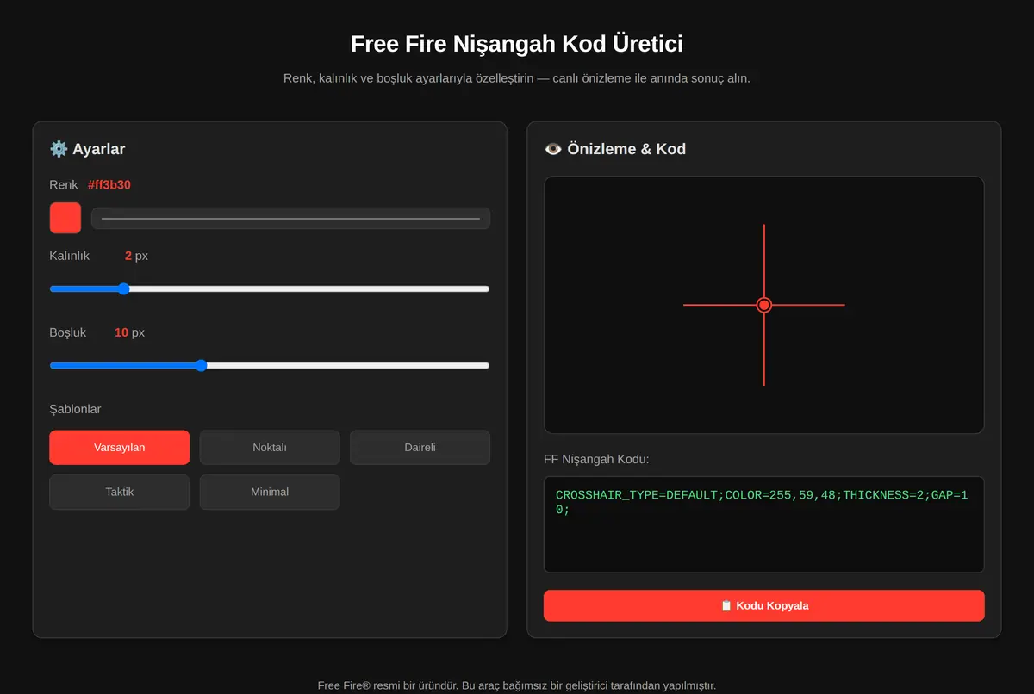
Task: Click the subtitle about Renk, kalınlık ve boşluk
Action: point(517,78)
